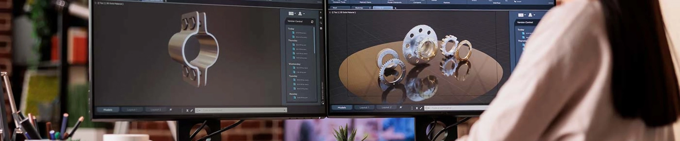680x141 pixels.
Task: Select 'Tuesday' group in left Version Control
Action: pyautogui.click(x=293, y=76)
